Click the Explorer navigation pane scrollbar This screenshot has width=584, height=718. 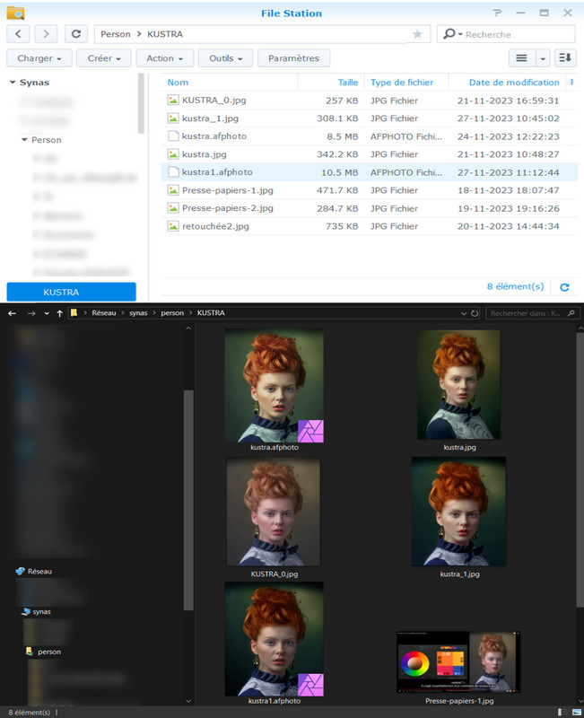pyautogui.click(x=188, y=500)
